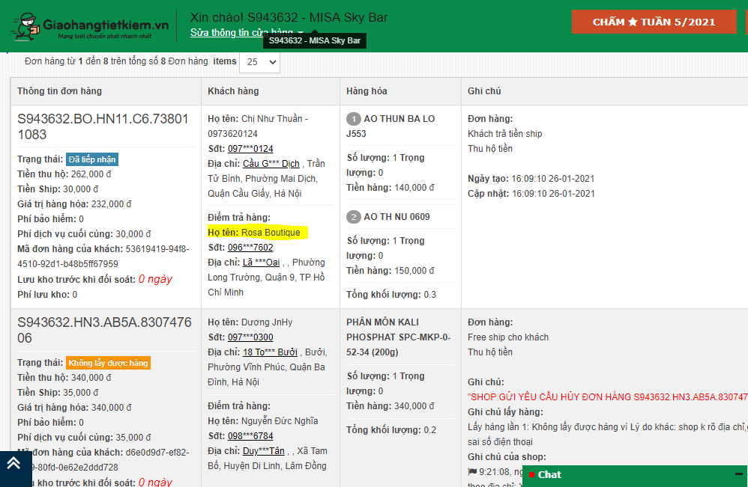Click the product name AO TH NU 0609
The height and width of the screenshot is (487, 748).
[x=397, y=217]
